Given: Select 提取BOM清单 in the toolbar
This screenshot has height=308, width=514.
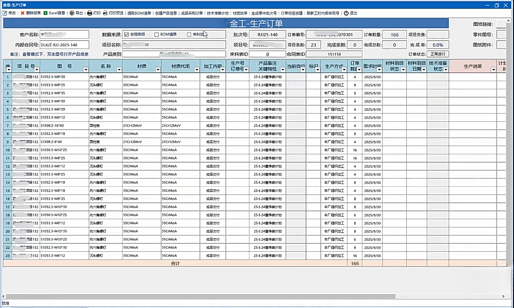Looking at the screenshot, I should click(139, 13).
